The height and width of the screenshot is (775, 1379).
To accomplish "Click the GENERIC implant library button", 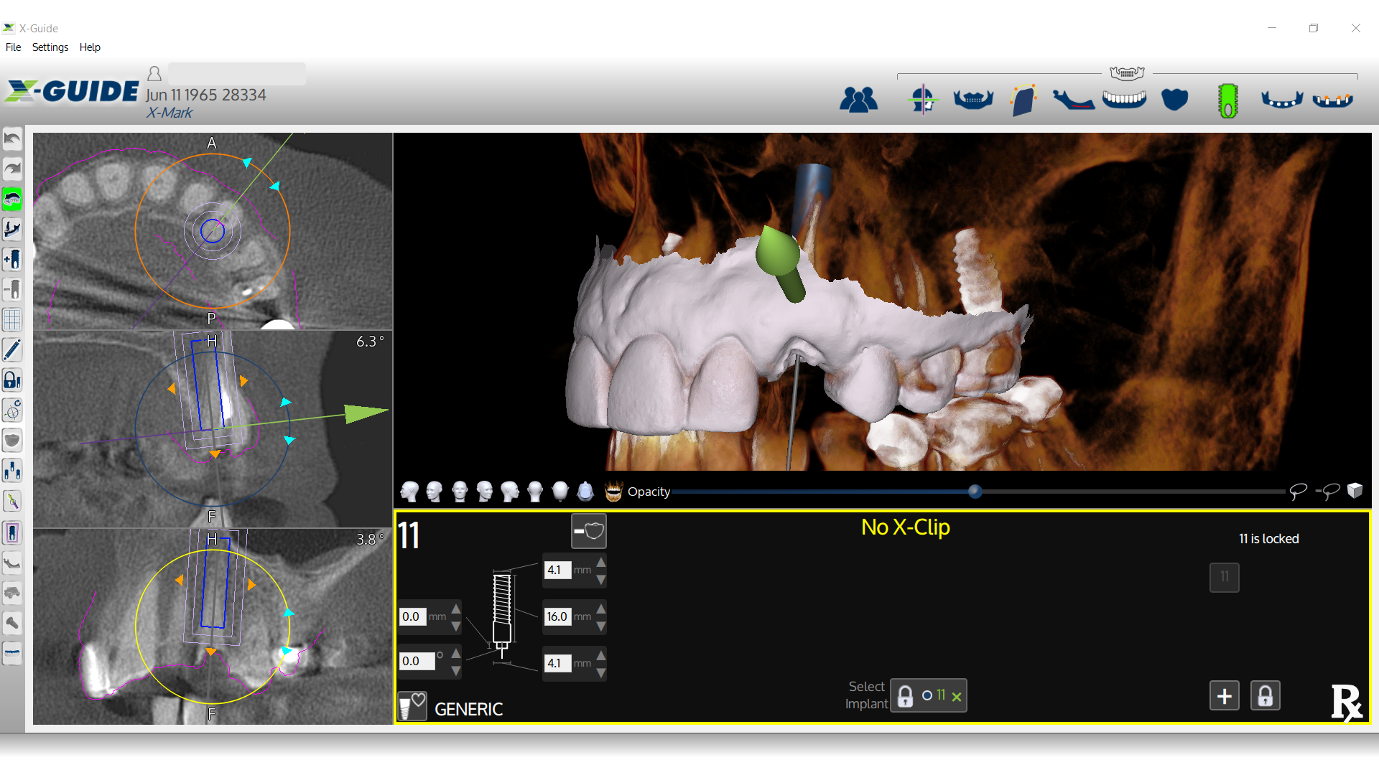I will coord(412,707).
